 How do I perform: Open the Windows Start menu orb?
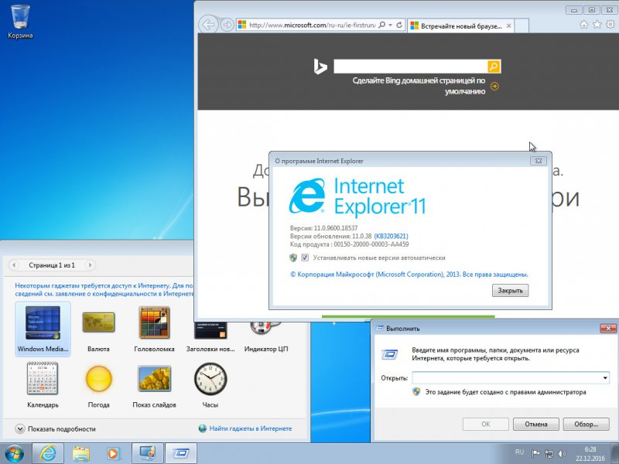click(14, 453)
